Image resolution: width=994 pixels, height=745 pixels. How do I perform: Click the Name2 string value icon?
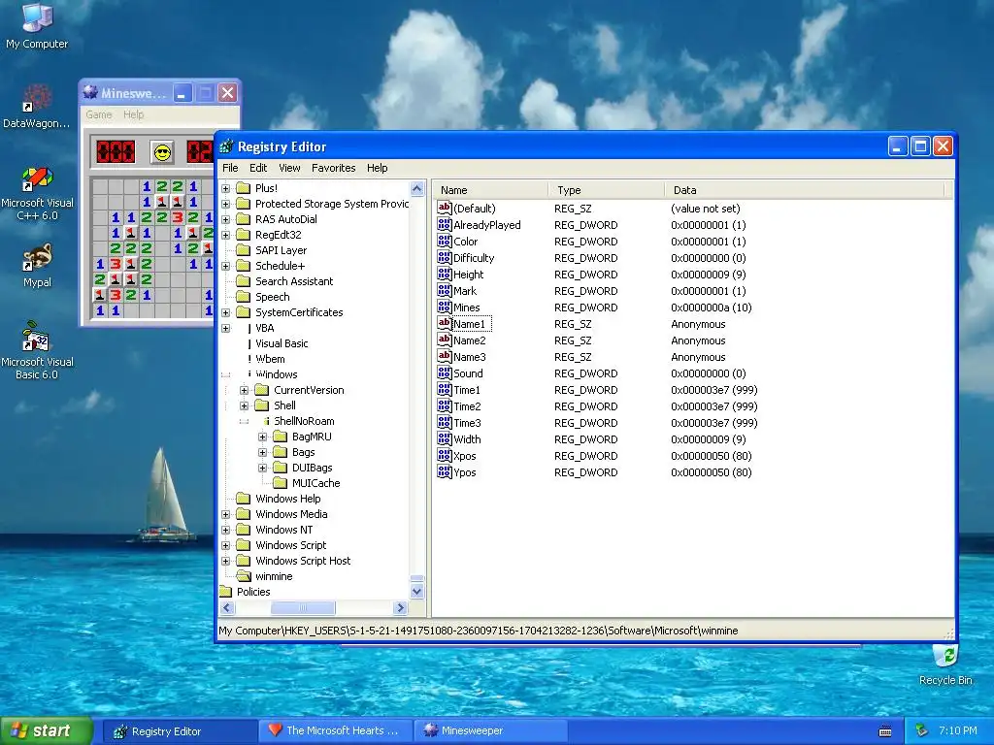444,340
